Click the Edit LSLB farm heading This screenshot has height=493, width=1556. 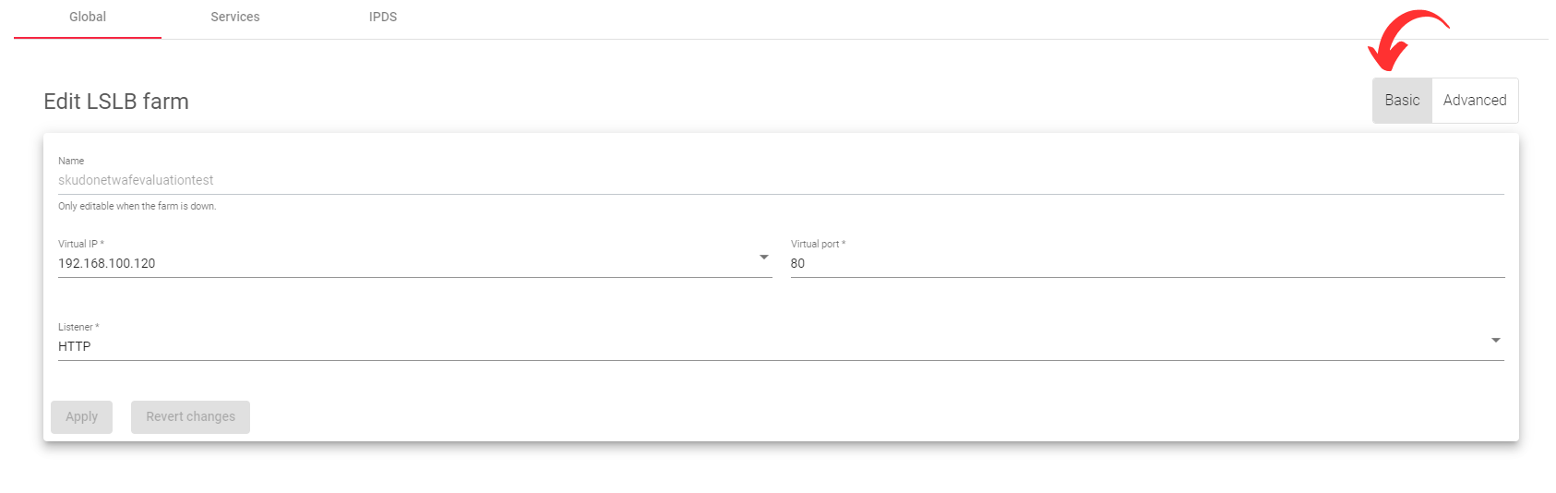pos(116,102)
